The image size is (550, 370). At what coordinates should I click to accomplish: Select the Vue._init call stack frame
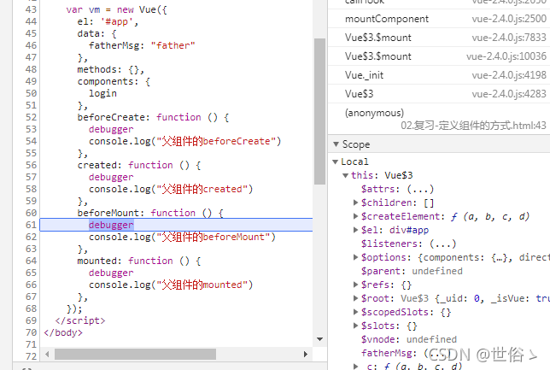[x=439, y=75]
